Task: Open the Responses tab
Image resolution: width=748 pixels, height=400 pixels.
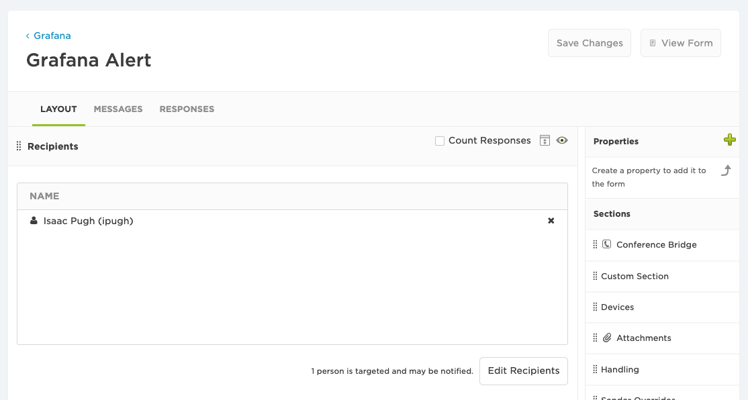Action: point(187,109)
